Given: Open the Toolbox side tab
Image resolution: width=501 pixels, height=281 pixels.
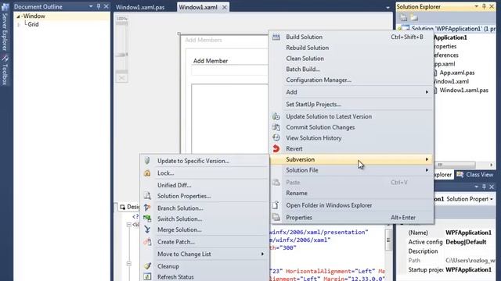Looking at the screenshot, I should tap(5, 70).
